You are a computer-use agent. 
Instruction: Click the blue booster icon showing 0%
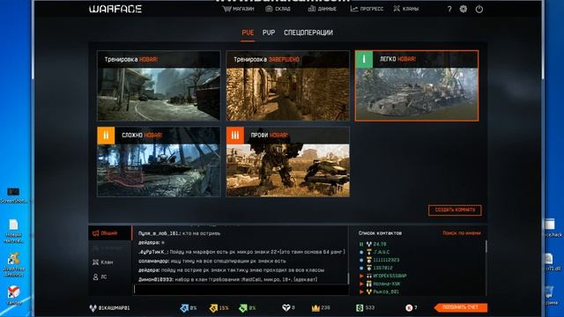pyautogui.click(x=184, y=308)
